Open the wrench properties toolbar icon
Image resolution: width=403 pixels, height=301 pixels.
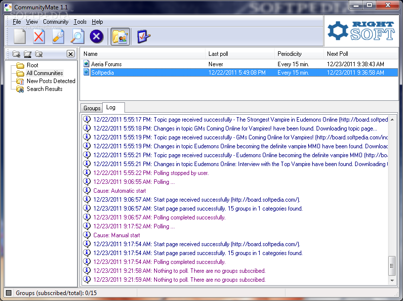(x=58, y=37)
